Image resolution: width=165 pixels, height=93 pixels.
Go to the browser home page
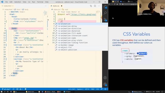pyautogui.click(x=117, y=4)
